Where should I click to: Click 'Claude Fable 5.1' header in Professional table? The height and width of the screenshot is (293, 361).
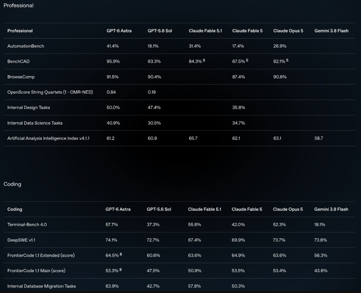(206, 31)
